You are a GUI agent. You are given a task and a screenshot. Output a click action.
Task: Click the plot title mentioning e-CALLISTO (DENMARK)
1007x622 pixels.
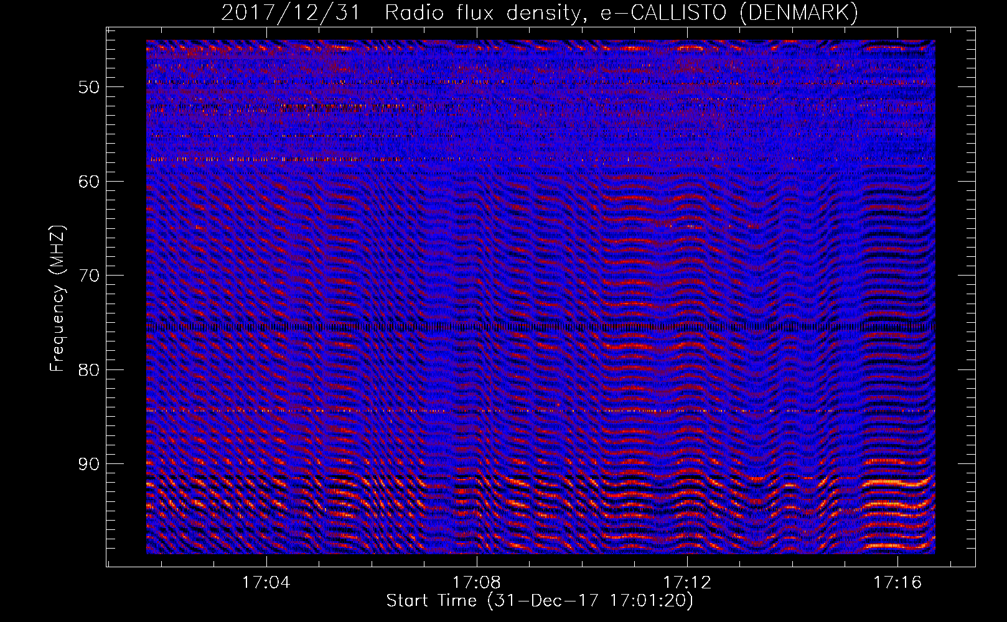pos(540,13)
